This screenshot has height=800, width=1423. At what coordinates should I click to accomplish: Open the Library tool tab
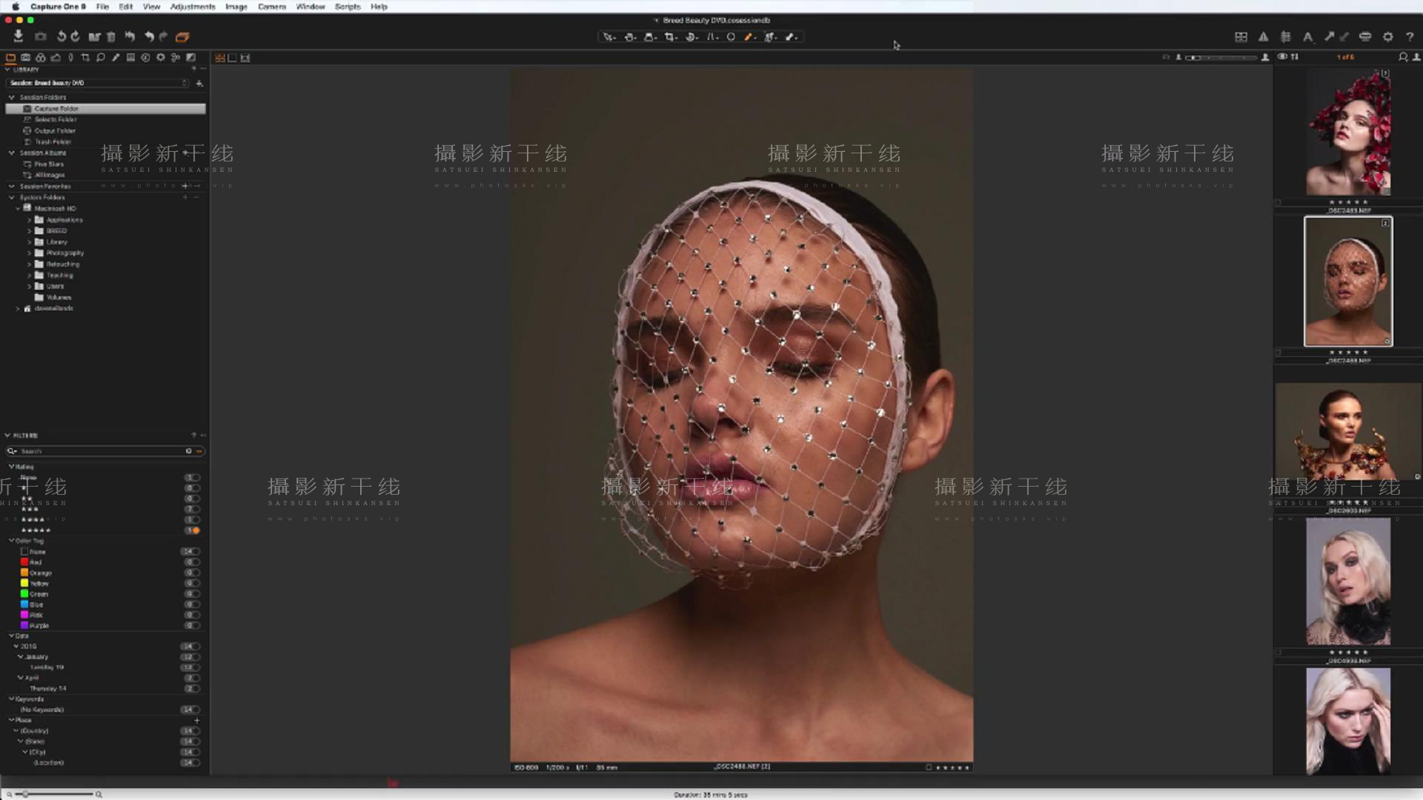(10, 57)
